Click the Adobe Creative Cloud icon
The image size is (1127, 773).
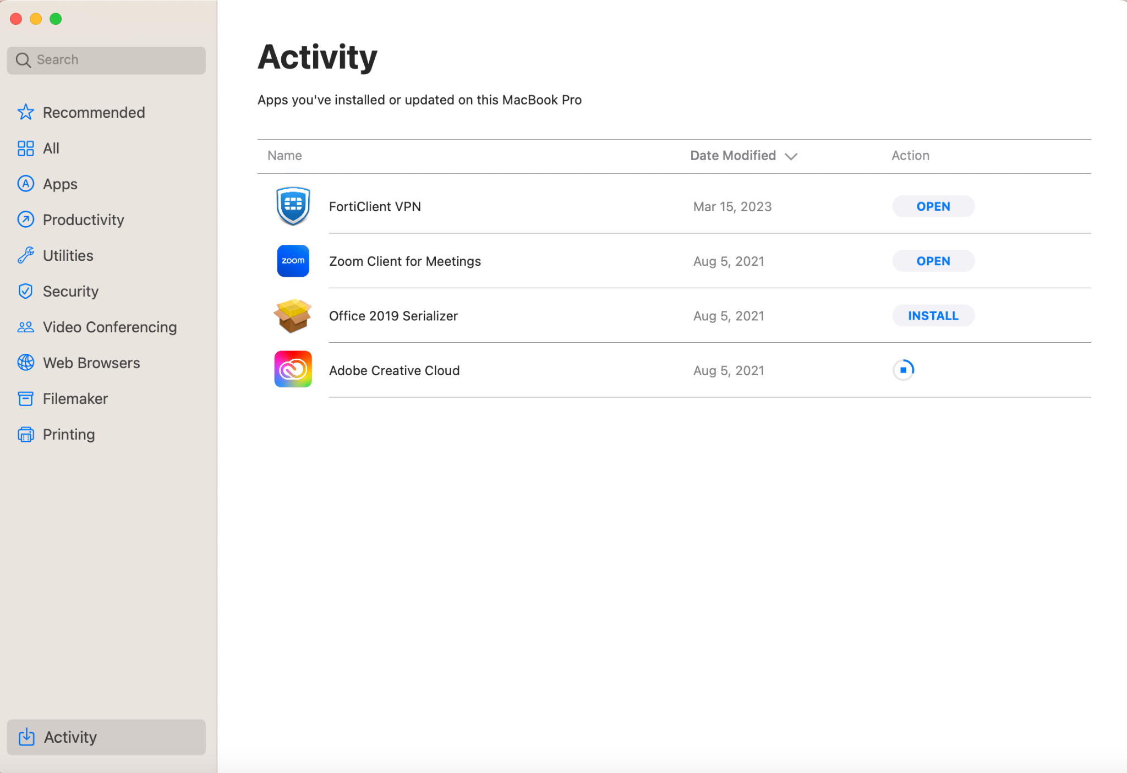coord(293,370)
